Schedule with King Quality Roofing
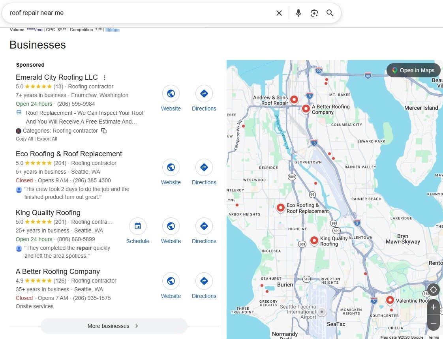 click(137, 226)
